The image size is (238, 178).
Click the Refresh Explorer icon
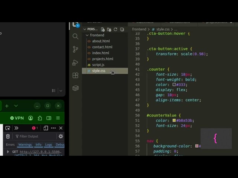[116, 29]
